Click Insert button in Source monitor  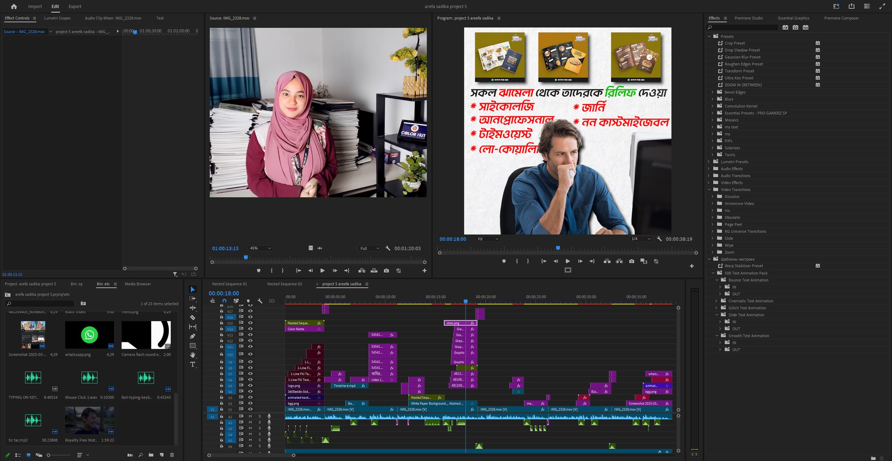pos(362,271)
